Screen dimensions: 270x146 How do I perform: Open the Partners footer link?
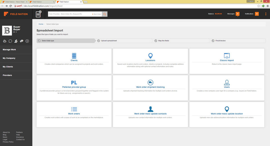click(x=19, y=133)
